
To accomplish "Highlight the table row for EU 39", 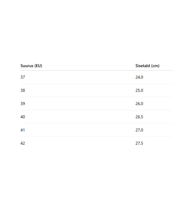I will [80, 104].
